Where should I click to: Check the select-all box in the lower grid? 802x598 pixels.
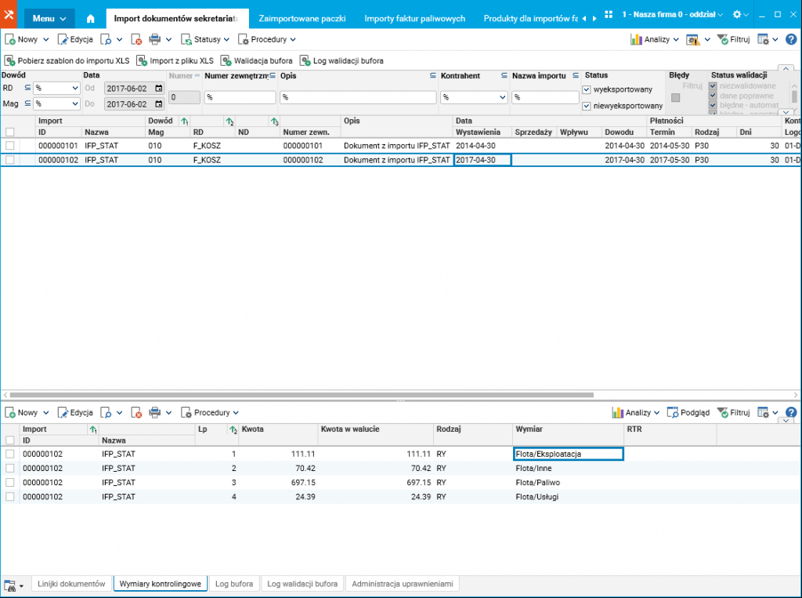click(x=9, y=440)
